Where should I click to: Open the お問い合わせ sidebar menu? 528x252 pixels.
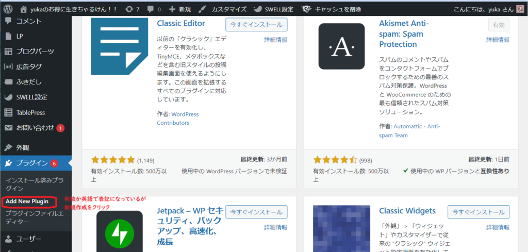click(x=35, y=128)
